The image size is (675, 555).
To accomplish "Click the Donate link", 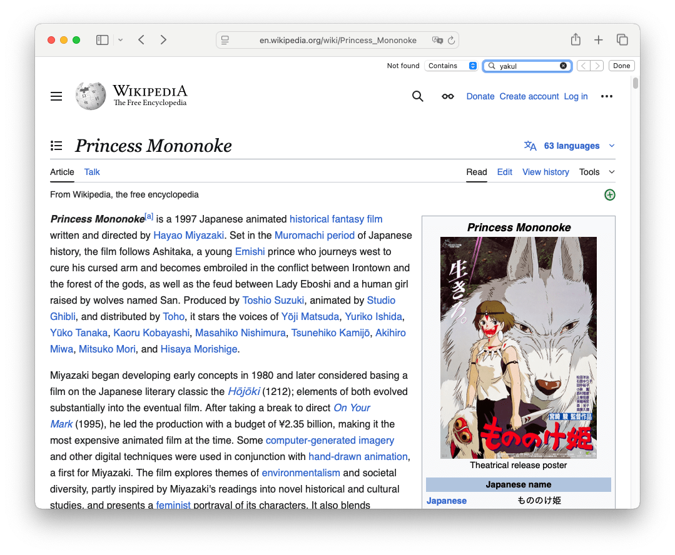I will 480,96.
